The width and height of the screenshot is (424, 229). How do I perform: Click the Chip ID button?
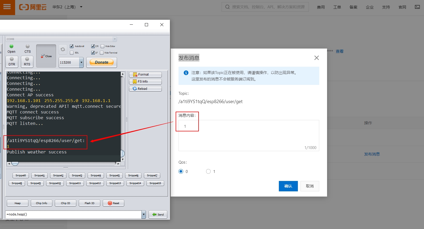[65, 203]
